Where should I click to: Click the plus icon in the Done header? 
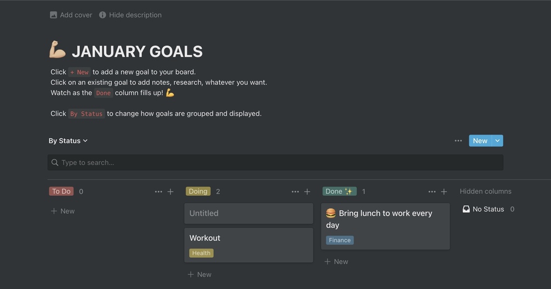(x=444, y=191)
